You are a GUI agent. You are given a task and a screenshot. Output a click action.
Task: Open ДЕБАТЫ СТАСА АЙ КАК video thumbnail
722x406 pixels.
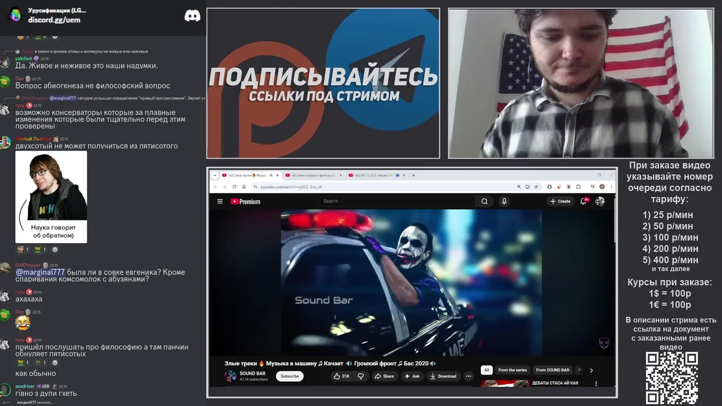pyautogui.click(x=505, y=384)
